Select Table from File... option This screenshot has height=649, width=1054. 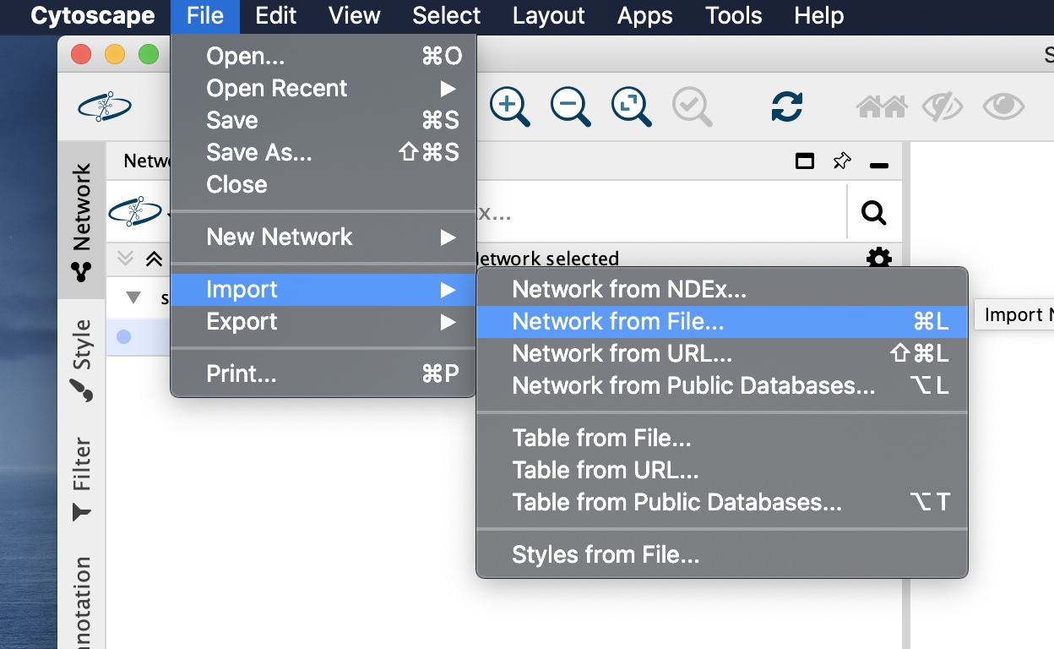coord(722,439)
